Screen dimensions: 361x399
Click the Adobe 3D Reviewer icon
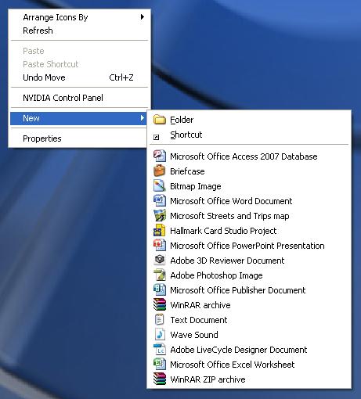point(160,260)
